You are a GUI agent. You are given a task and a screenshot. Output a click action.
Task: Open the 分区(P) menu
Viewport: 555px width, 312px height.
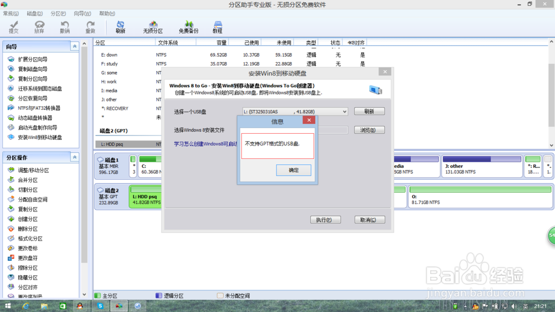(58, 13)
